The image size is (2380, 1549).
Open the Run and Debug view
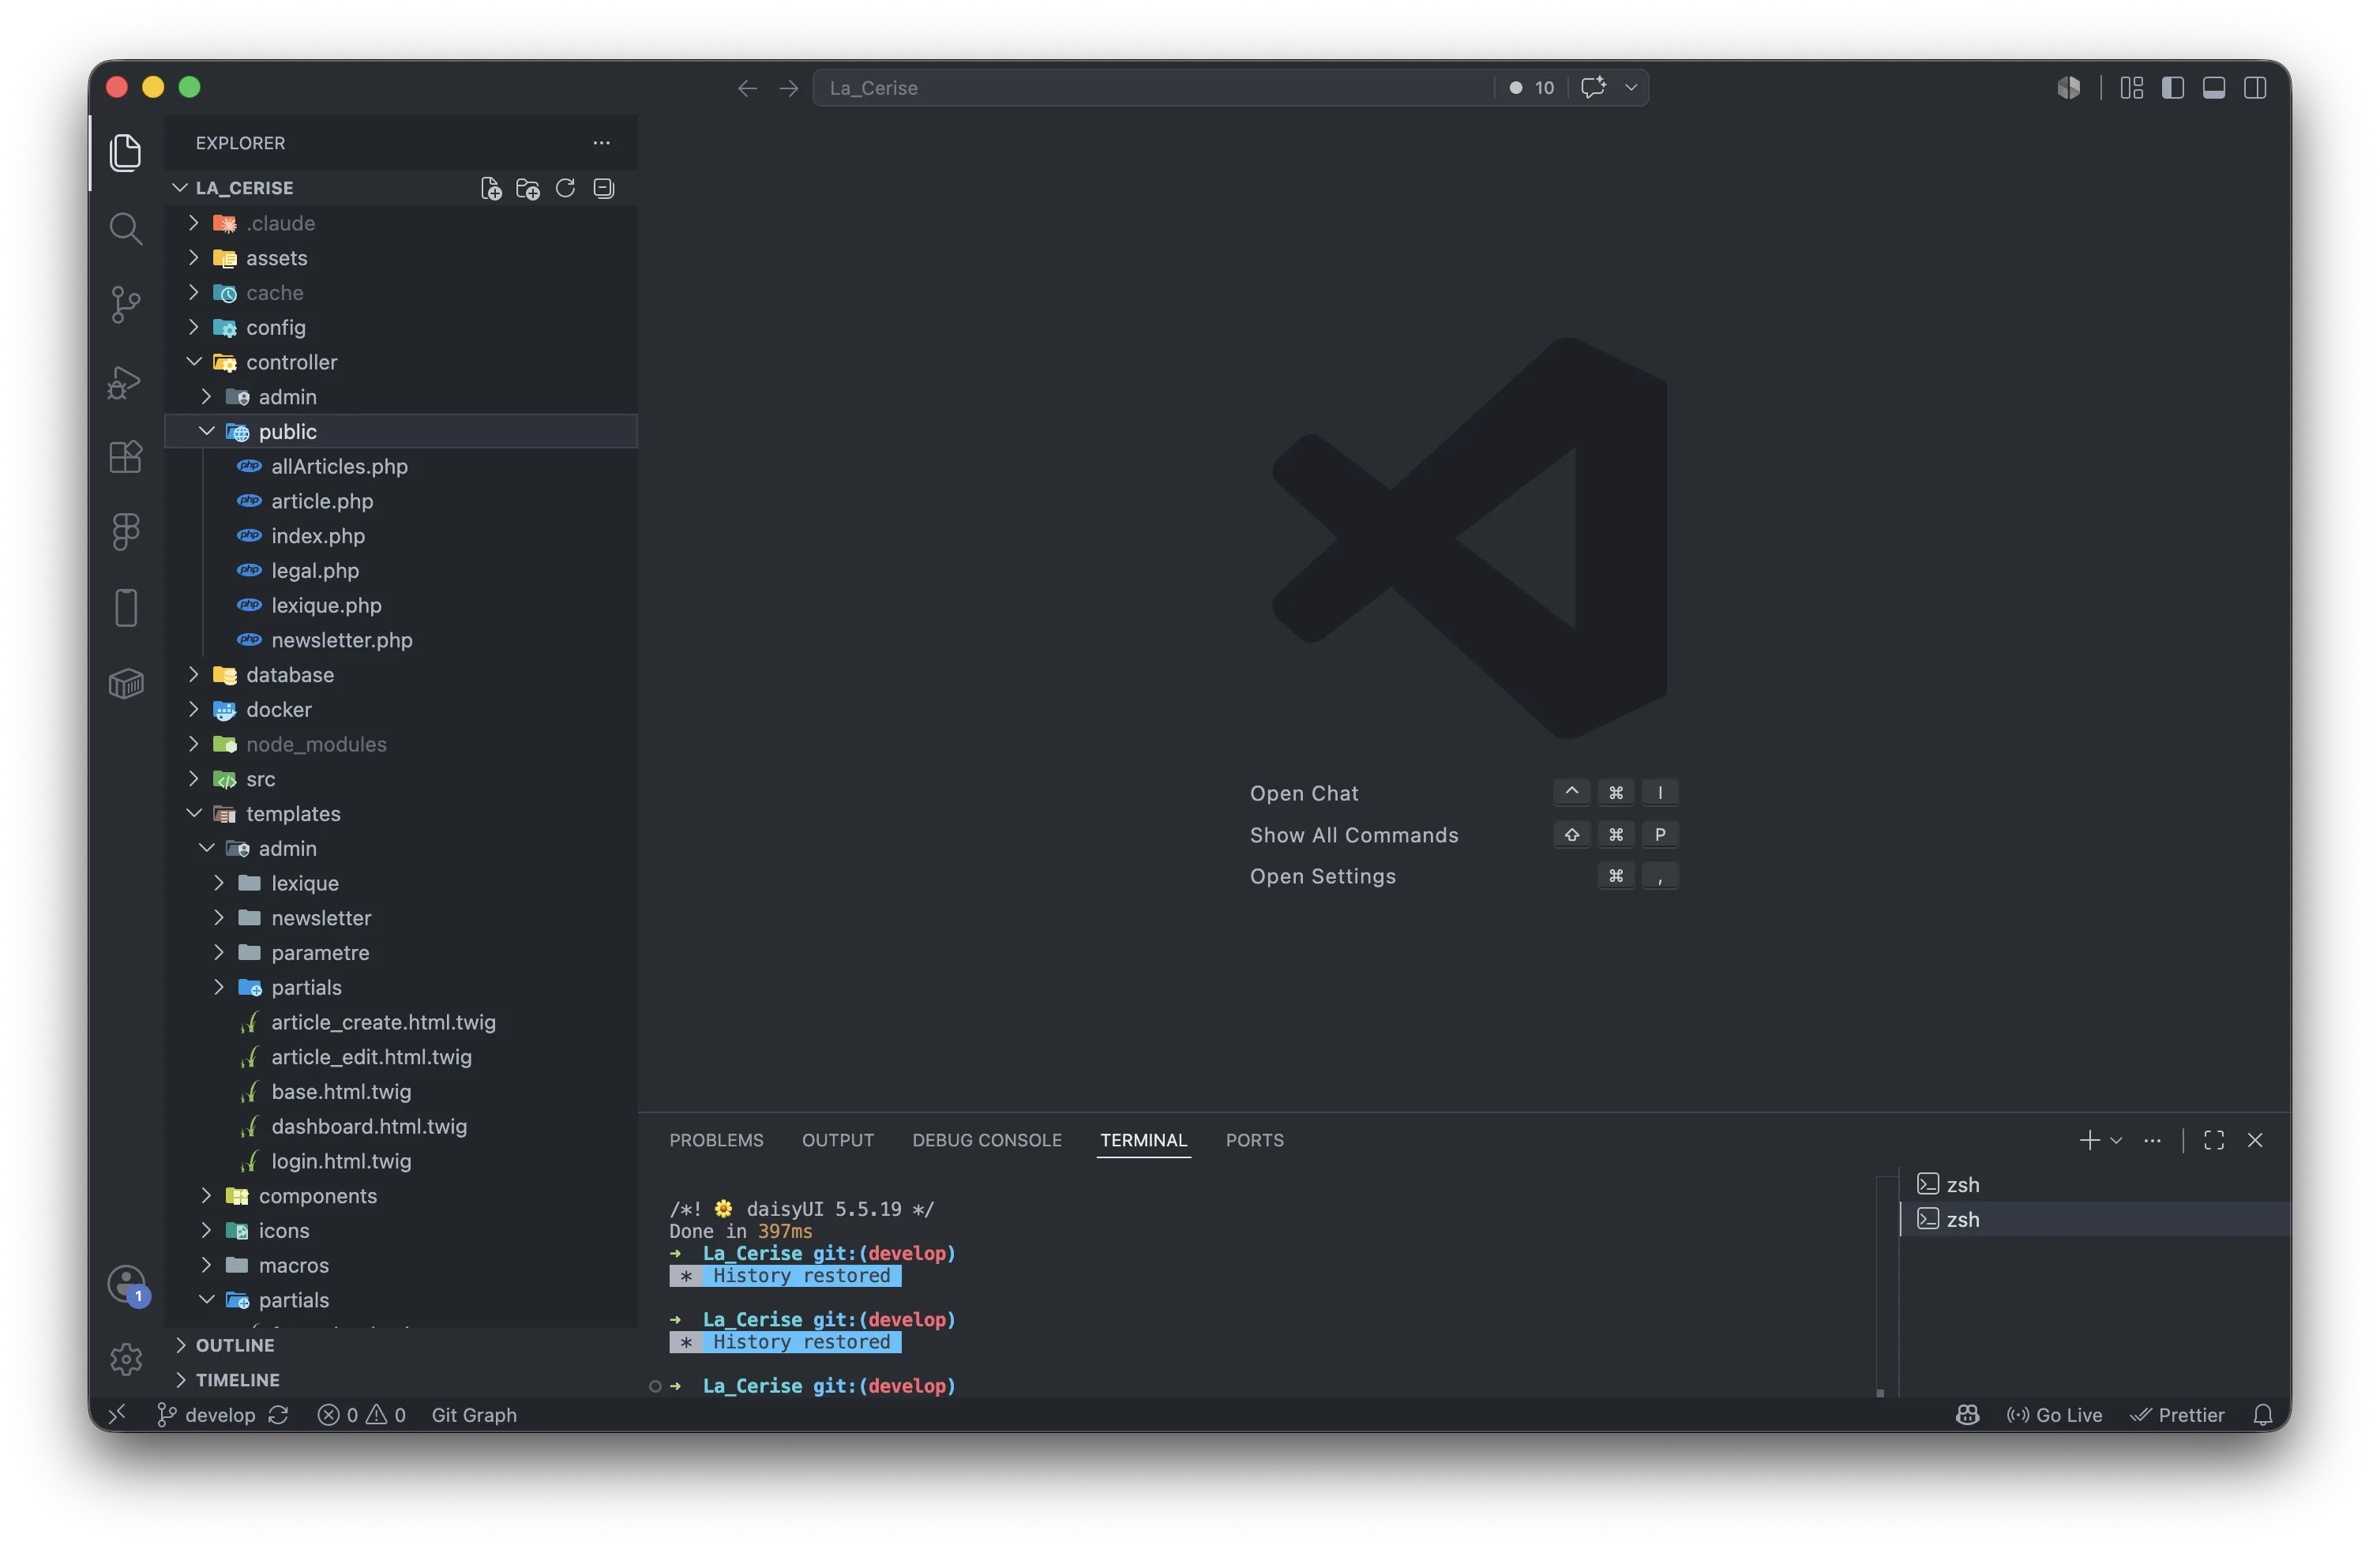(125, 381)
